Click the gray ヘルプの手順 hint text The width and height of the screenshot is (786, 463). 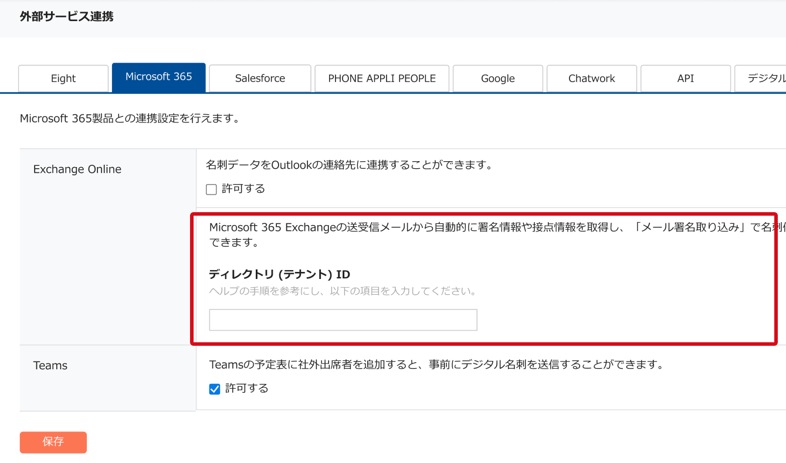343,291
